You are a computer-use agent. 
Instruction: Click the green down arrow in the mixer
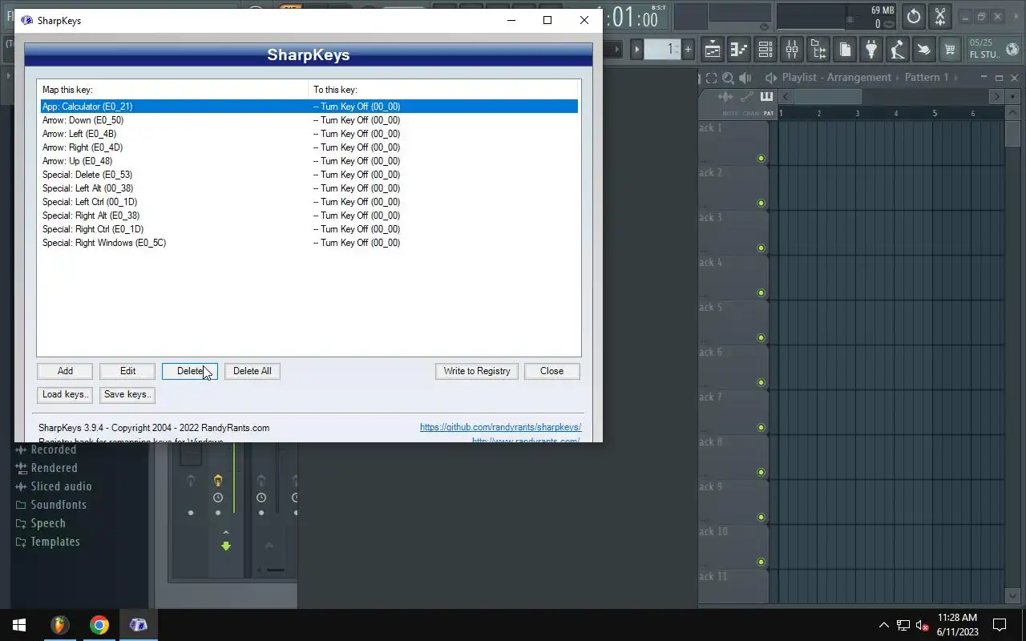(226, 546)
